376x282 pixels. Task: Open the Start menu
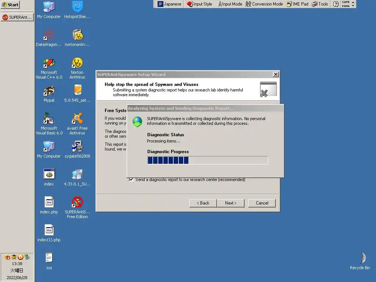[10, 4]
